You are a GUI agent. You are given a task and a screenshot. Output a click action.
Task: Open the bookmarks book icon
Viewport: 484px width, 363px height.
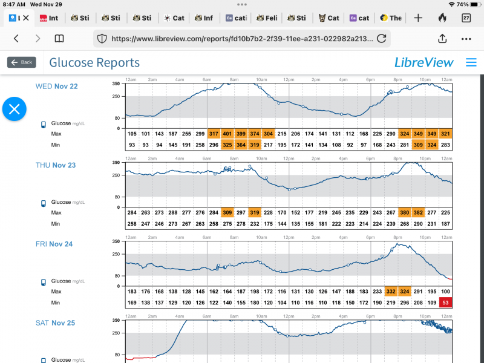pos(59,38)
